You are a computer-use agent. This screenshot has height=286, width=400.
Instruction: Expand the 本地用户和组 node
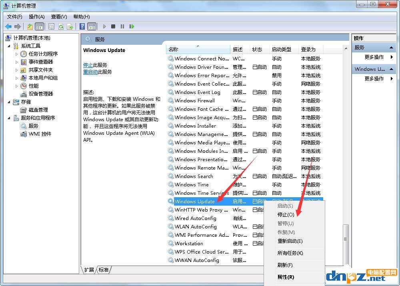16,78
